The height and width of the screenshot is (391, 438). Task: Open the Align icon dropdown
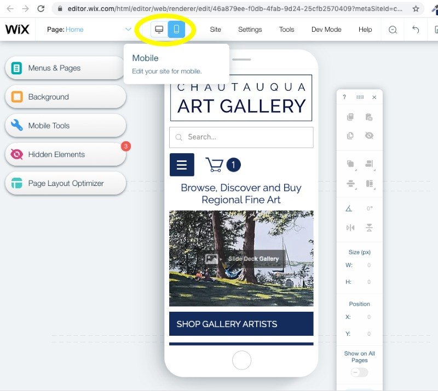pyautogui.click(x=370, y=164)
